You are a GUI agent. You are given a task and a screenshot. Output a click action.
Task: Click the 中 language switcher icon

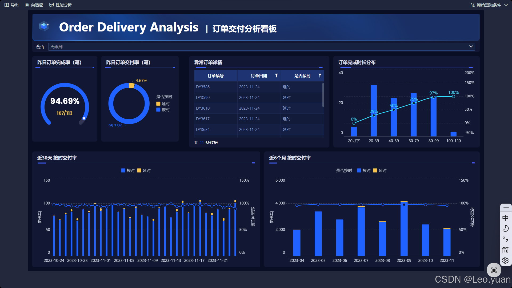[x=506, y=218]
